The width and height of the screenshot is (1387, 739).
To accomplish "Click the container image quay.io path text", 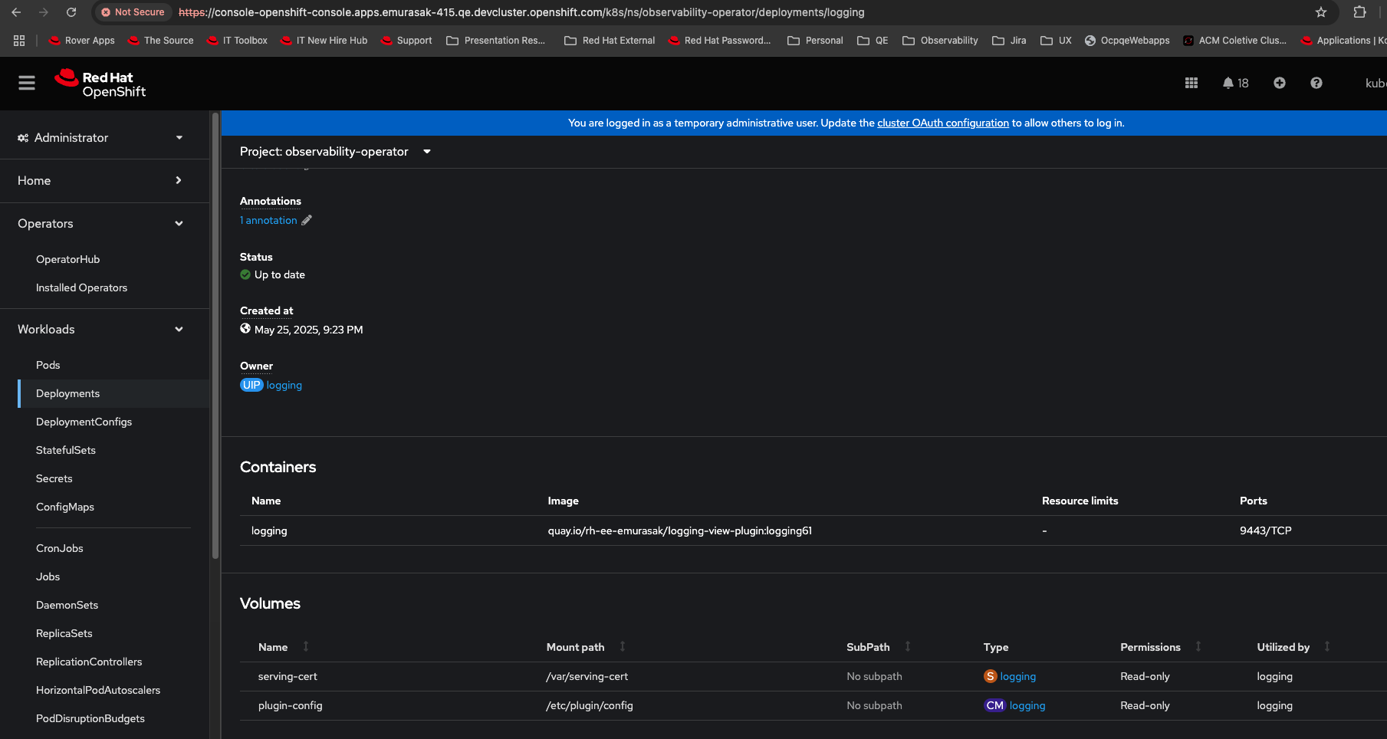I will click(680, 530).
